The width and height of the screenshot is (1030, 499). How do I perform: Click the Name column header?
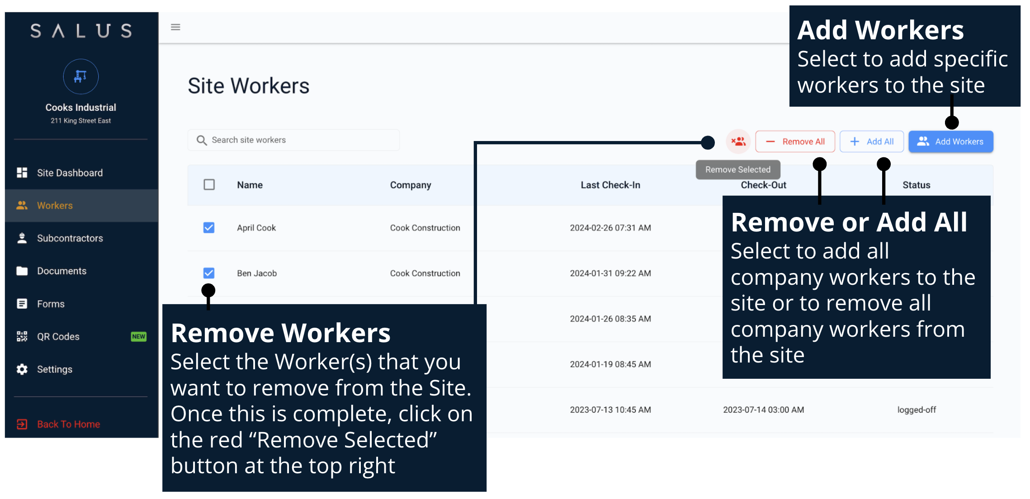pos(250,185)
